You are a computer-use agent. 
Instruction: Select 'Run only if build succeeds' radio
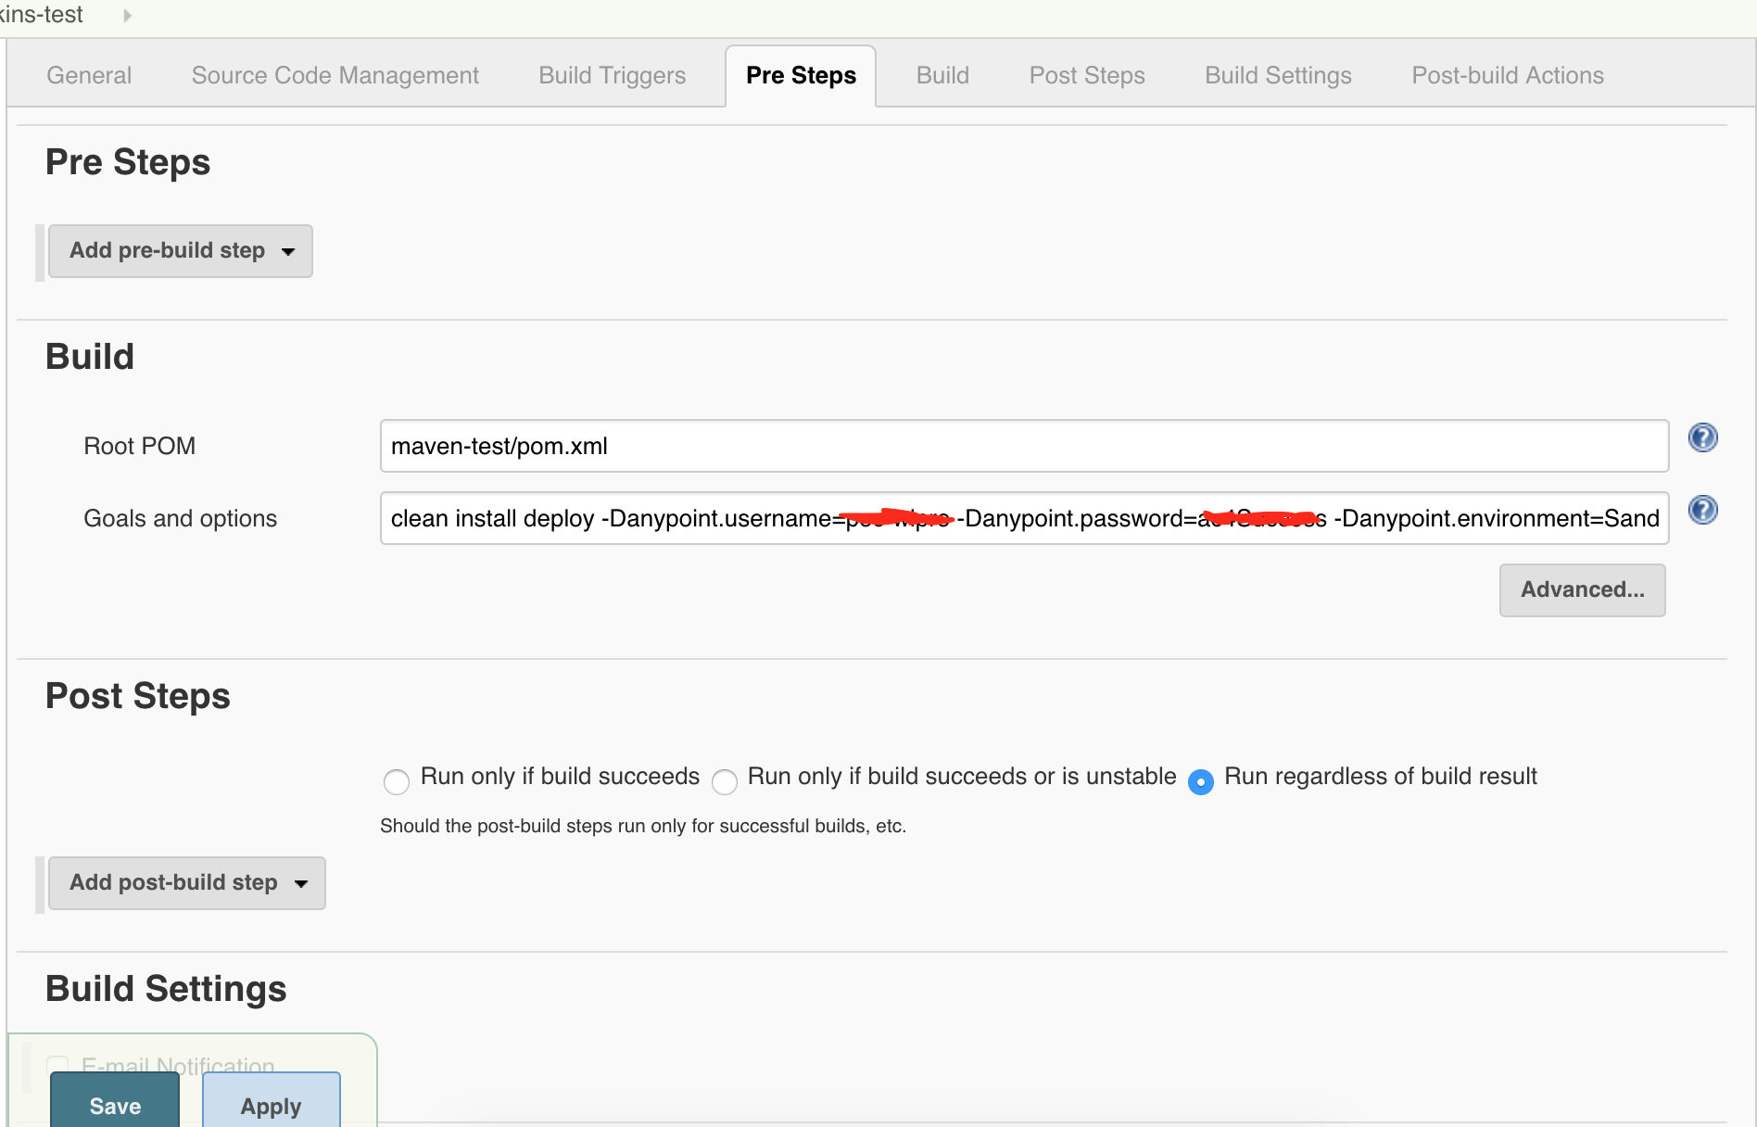click(x=397, y=782)
